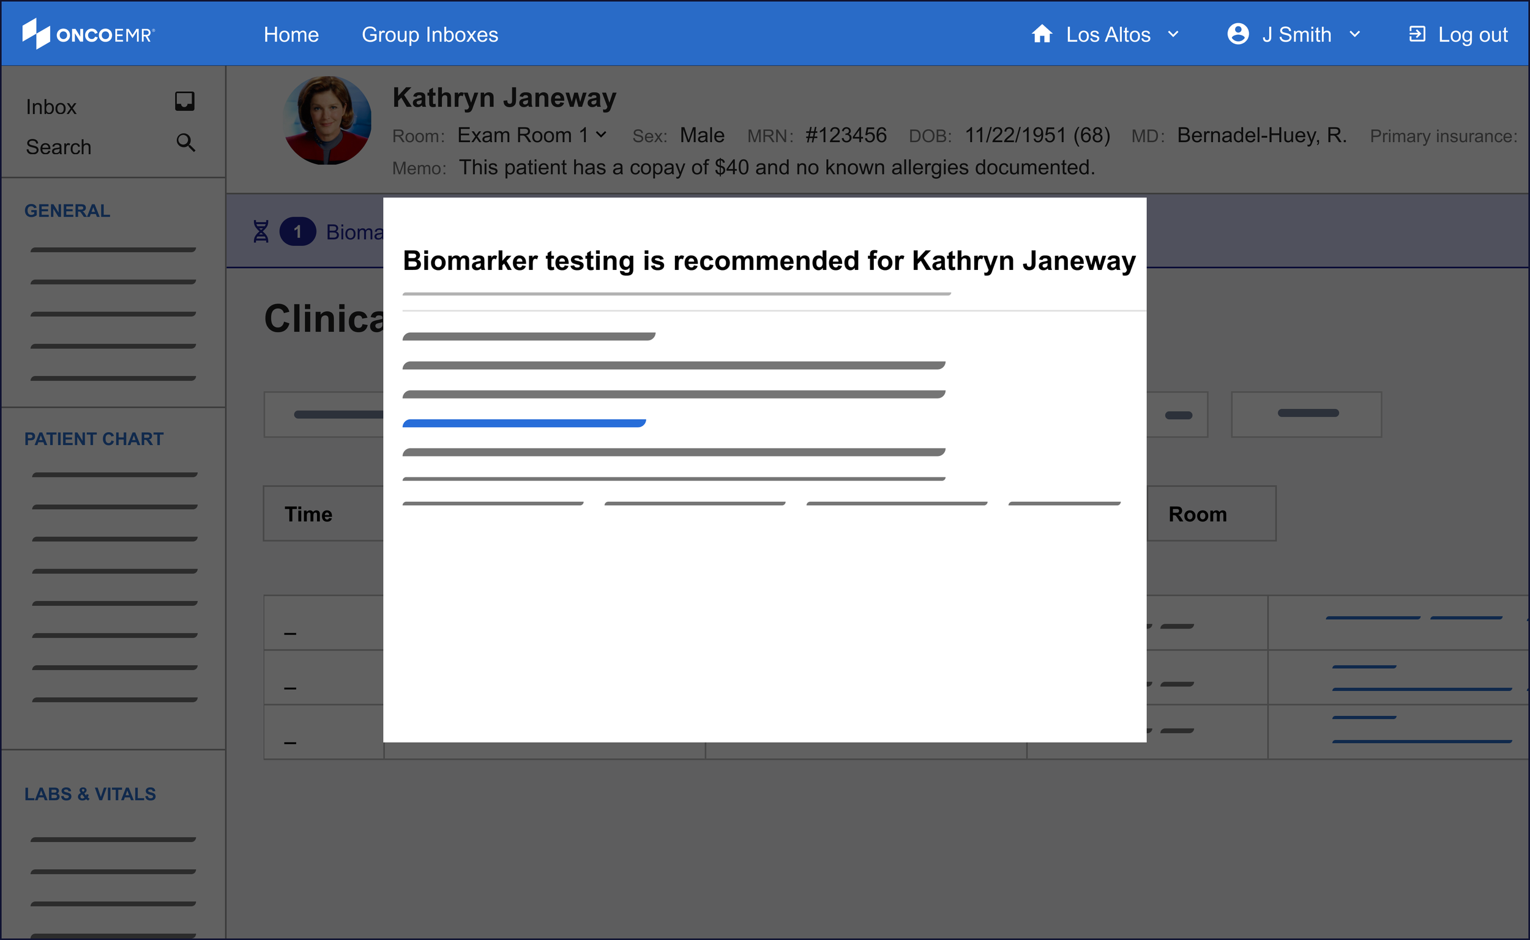This screenshot has width=1530, height=940.
Task: Click the biomarker alert count badge
Action: (x=298, y=232)
